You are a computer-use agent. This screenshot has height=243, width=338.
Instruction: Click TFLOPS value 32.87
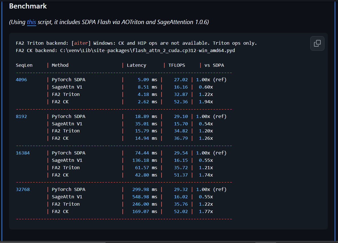[181, 94]
